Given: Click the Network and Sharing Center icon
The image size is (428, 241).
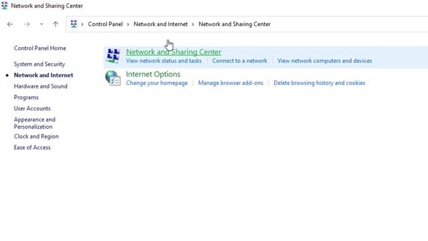Looking at the screenshot, I should [x=113, y=56].
